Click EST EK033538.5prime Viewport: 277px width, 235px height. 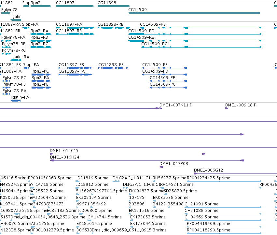(x=171, y=198)
